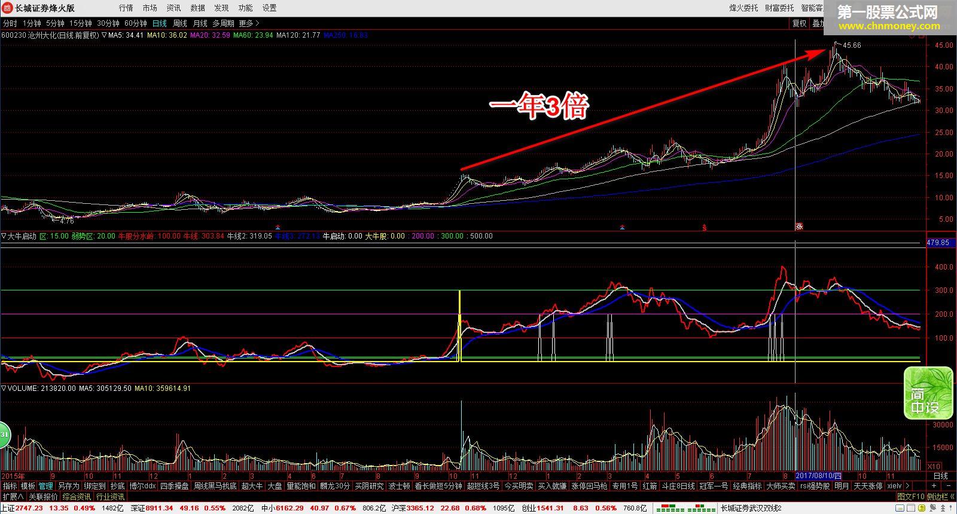957x514 pixels.
Task: Click the 张 marker on price chart
Action: pyautogui.click(x=798, y=226)
